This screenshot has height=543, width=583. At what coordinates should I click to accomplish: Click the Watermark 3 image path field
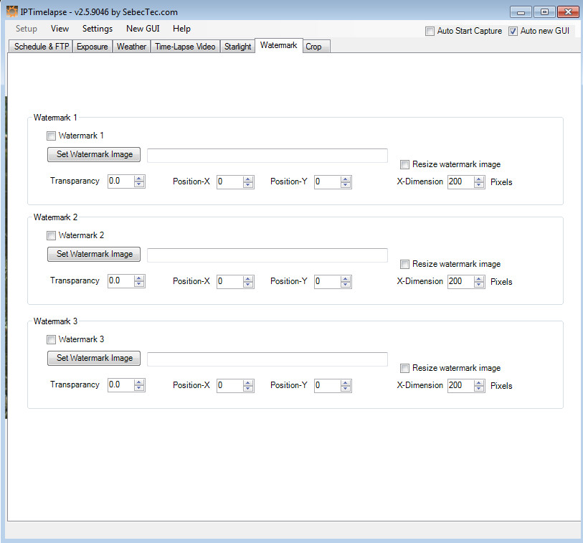[267, 359]
